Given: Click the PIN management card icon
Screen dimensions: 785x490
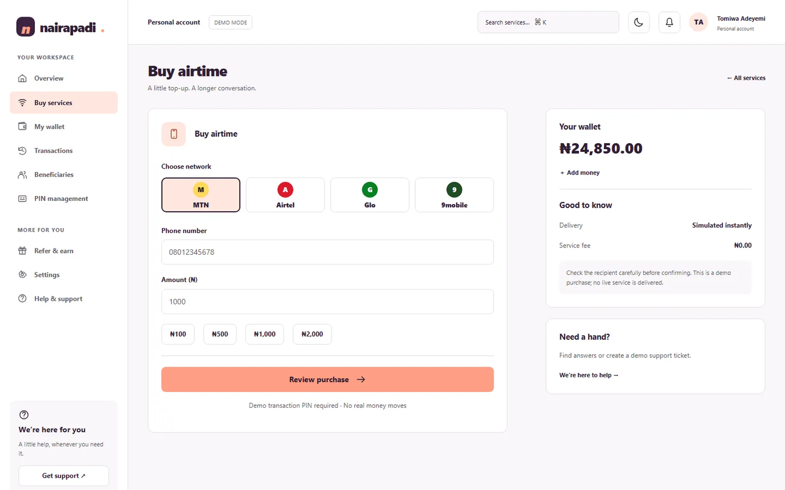Looking at the screenshot, I should (23, 198).
